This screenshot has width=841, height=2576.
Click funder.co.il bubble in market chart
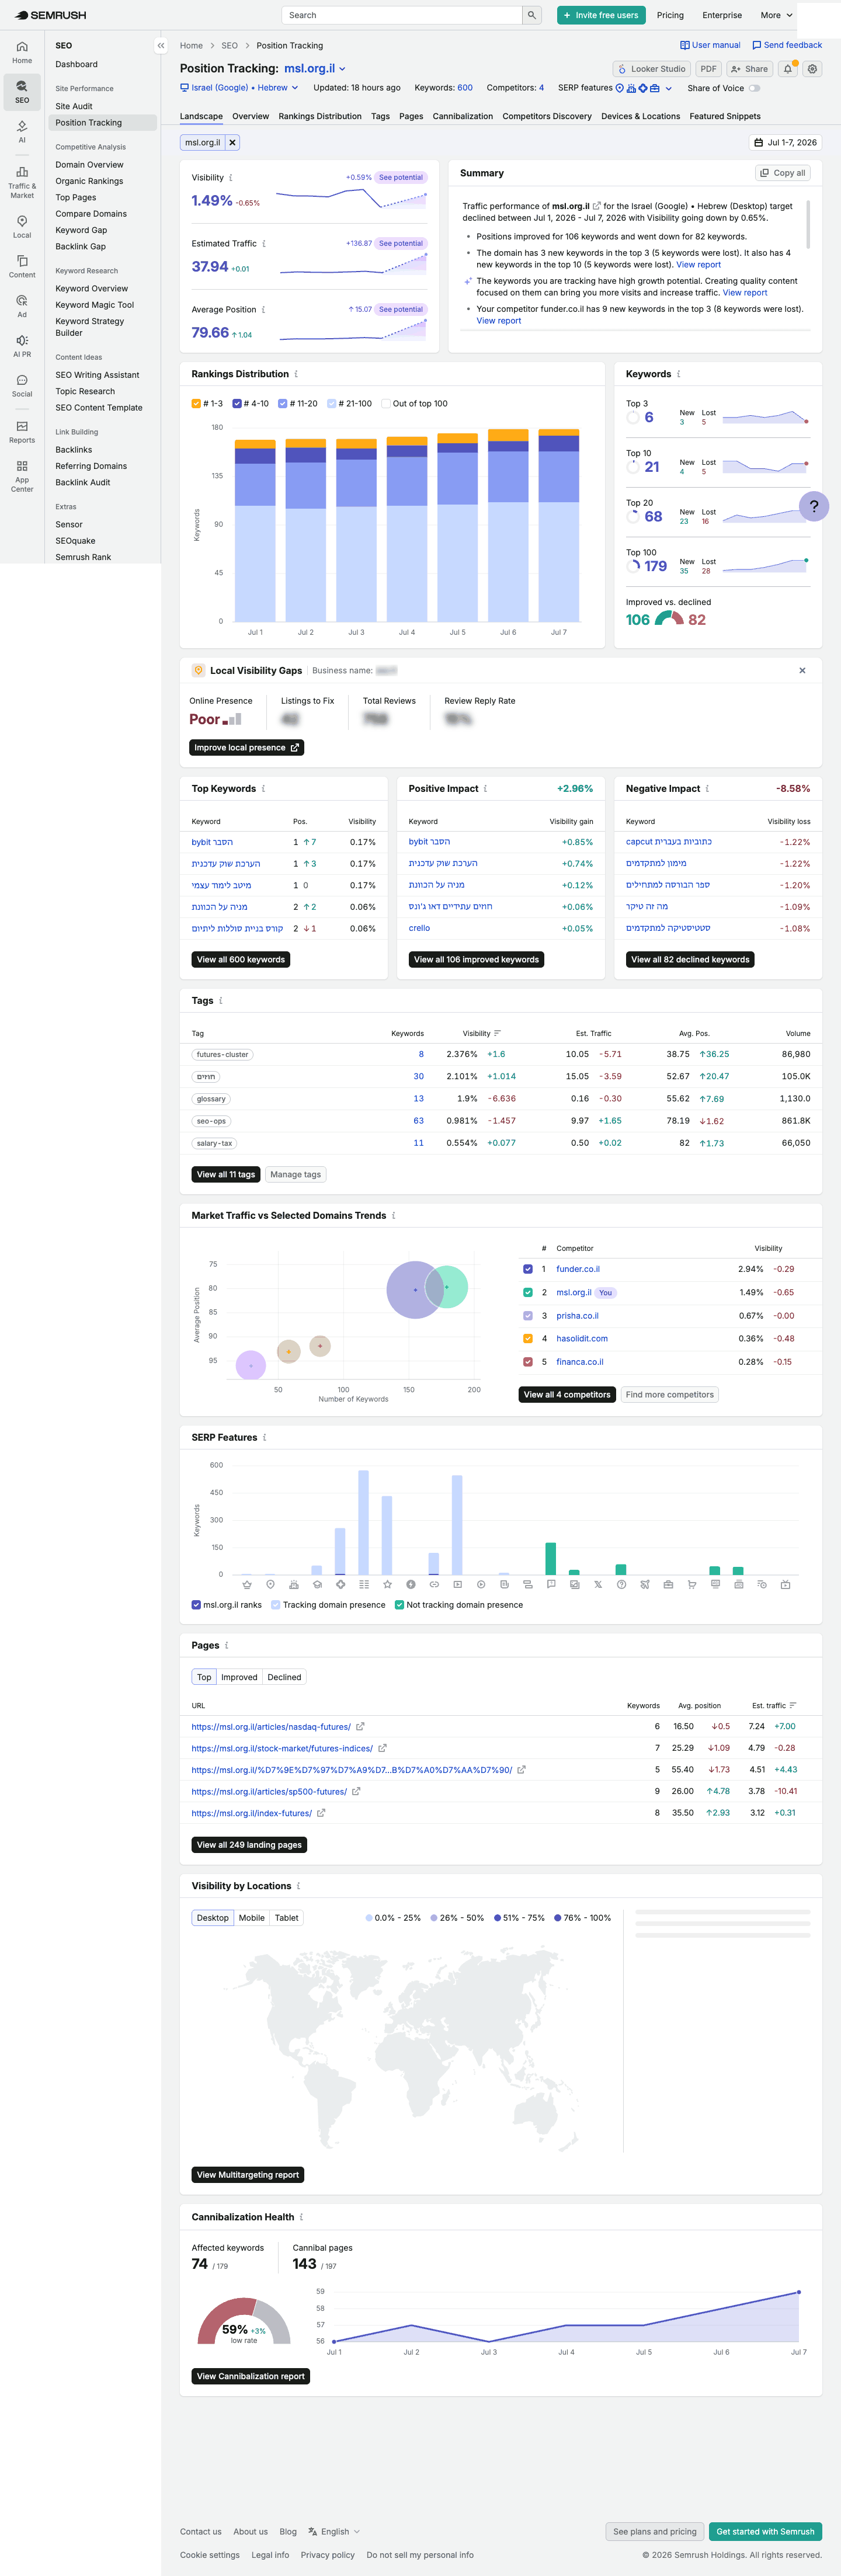(414, 1290)
